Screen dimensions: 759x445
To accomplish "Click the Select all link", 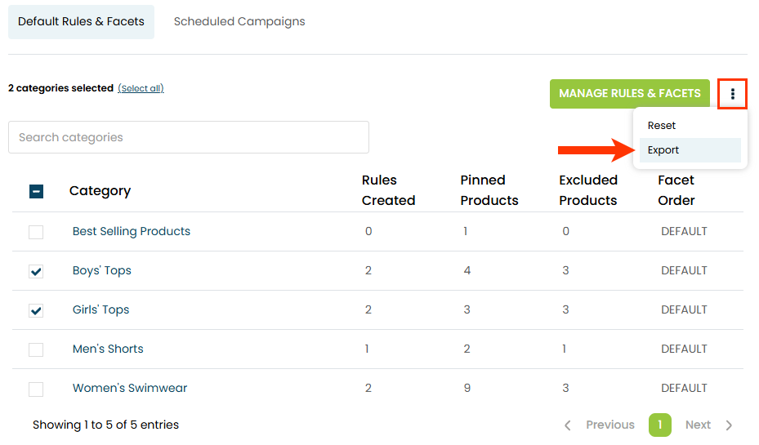I will point(141,88).
